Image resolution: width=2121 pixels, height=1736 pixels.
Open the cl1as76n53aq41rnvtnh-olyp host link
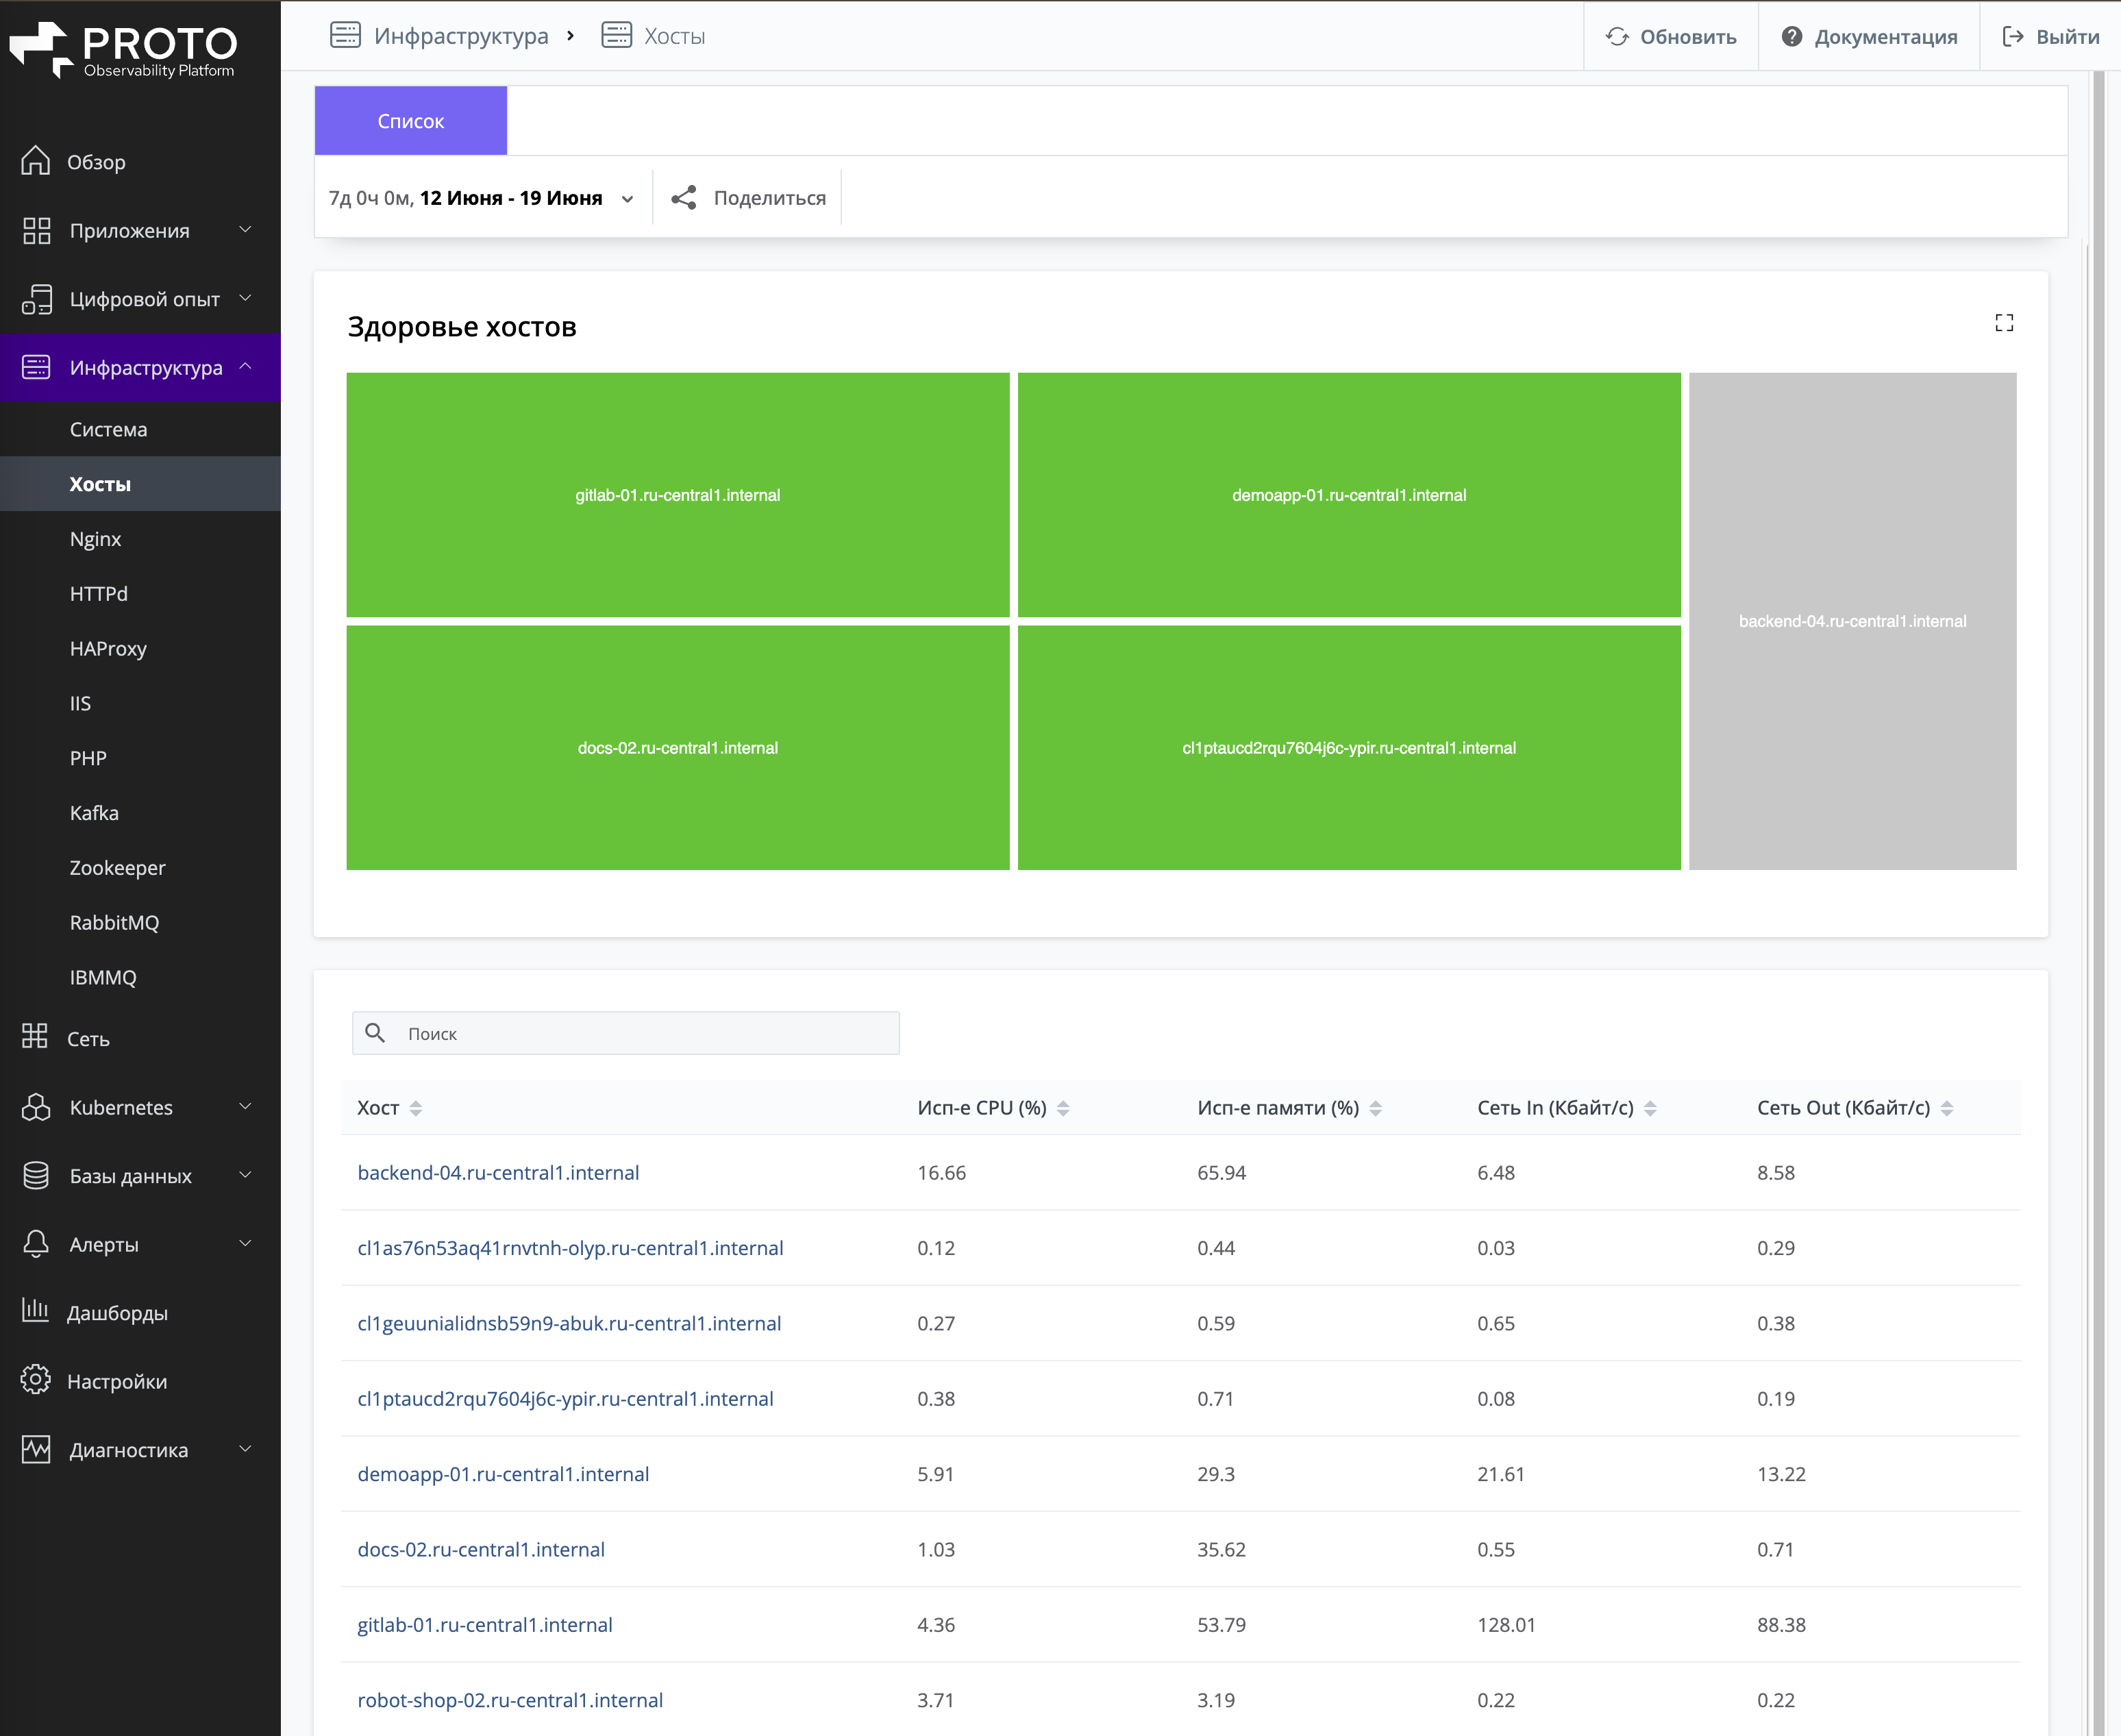pos(570,1248)
